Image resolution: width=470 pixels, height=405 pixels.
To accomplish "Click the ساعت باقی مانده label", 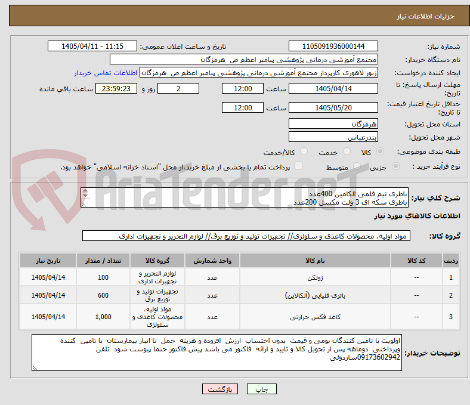I will (66, 89).
